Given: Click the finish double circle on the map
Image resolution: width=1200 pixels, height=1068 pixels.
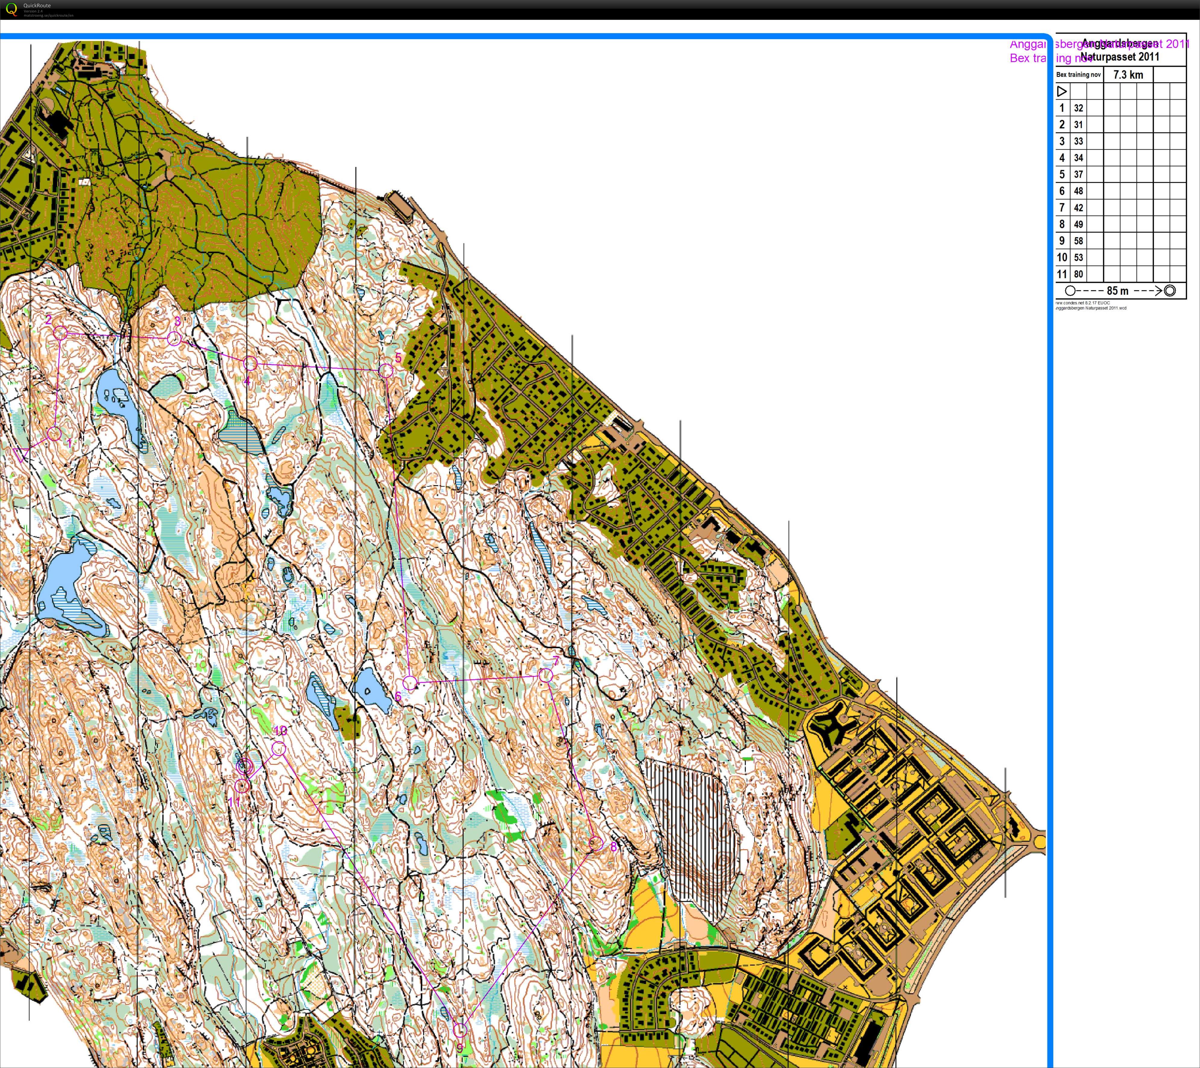Looking at the screenshot, I should 245,766.
